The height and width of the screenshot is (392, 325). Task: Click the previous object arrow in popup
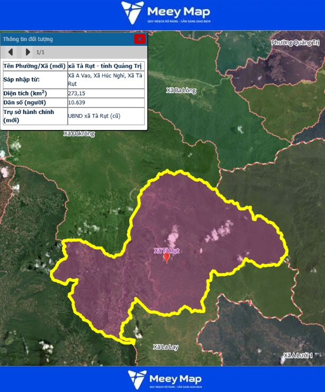[x=10, y=52]
